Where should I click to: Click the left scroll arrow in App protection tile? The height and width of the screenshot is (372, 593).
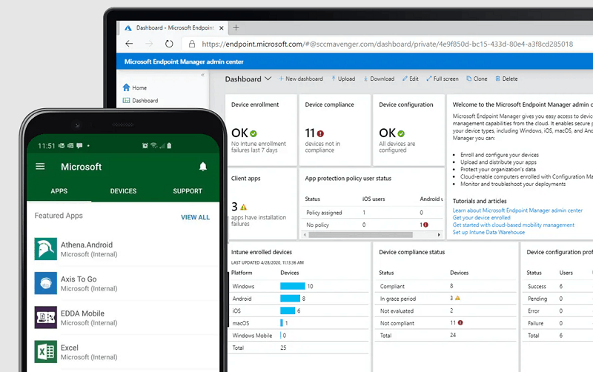[305, 235]
